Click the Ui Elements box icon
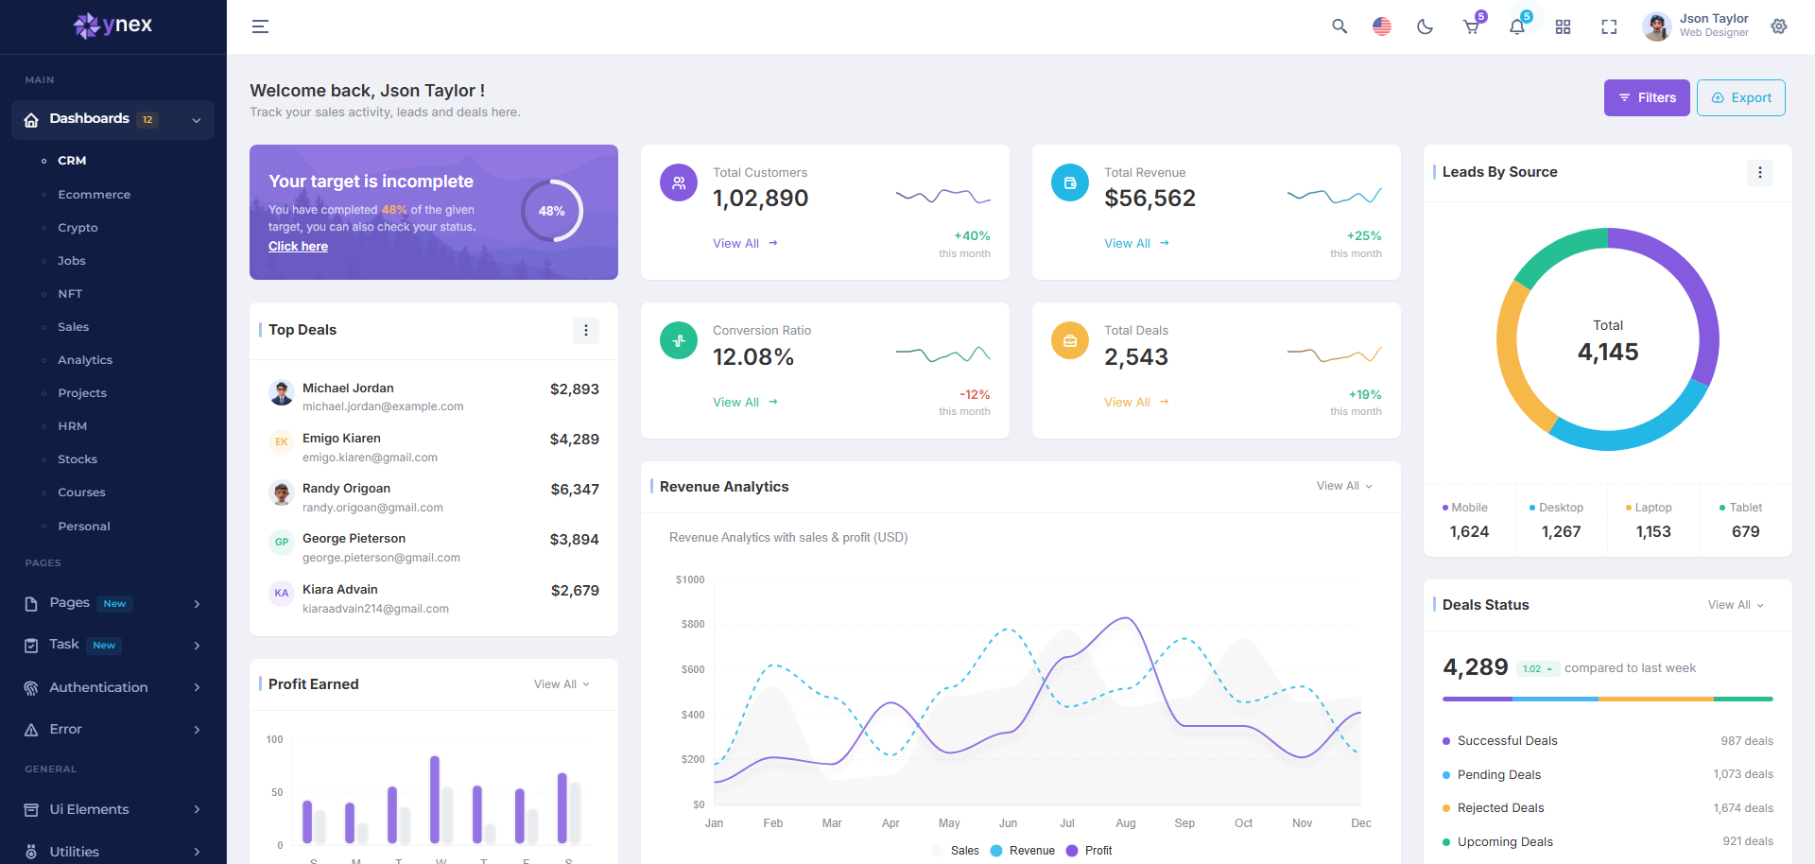The width and height of the screenshot is (1815, 864). [x=31, y=810]
